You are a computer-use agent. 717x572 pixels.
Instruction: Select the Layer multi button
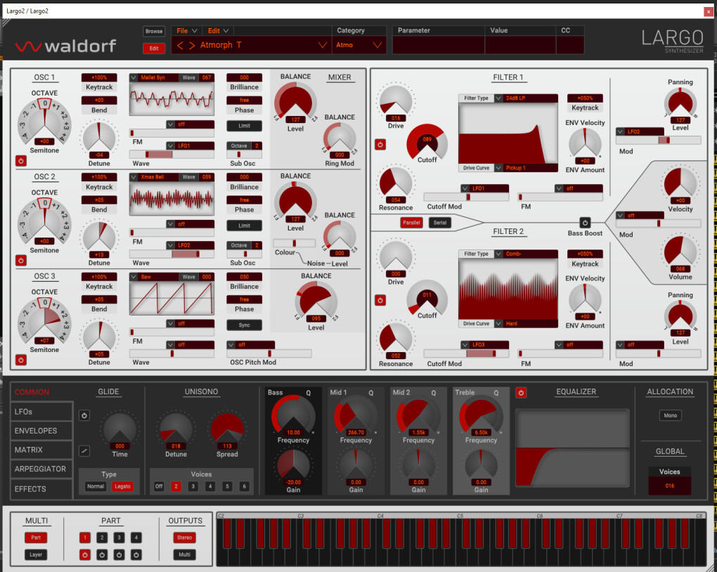click(36, 554)
